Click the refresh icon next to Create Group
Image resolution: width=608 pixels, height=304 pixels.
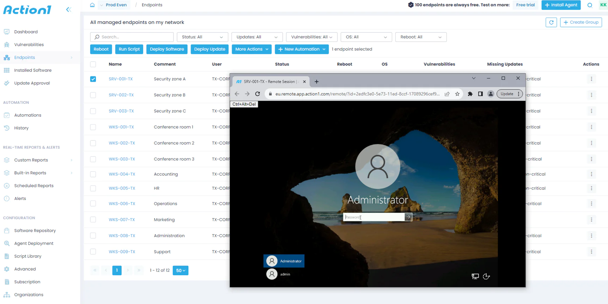click(x=551, y=22)
